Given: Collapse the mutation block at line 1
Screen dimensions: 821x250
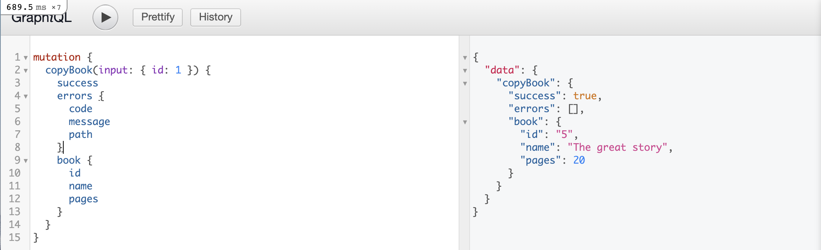Looking at the screenshot, I should tap(26, 58).
